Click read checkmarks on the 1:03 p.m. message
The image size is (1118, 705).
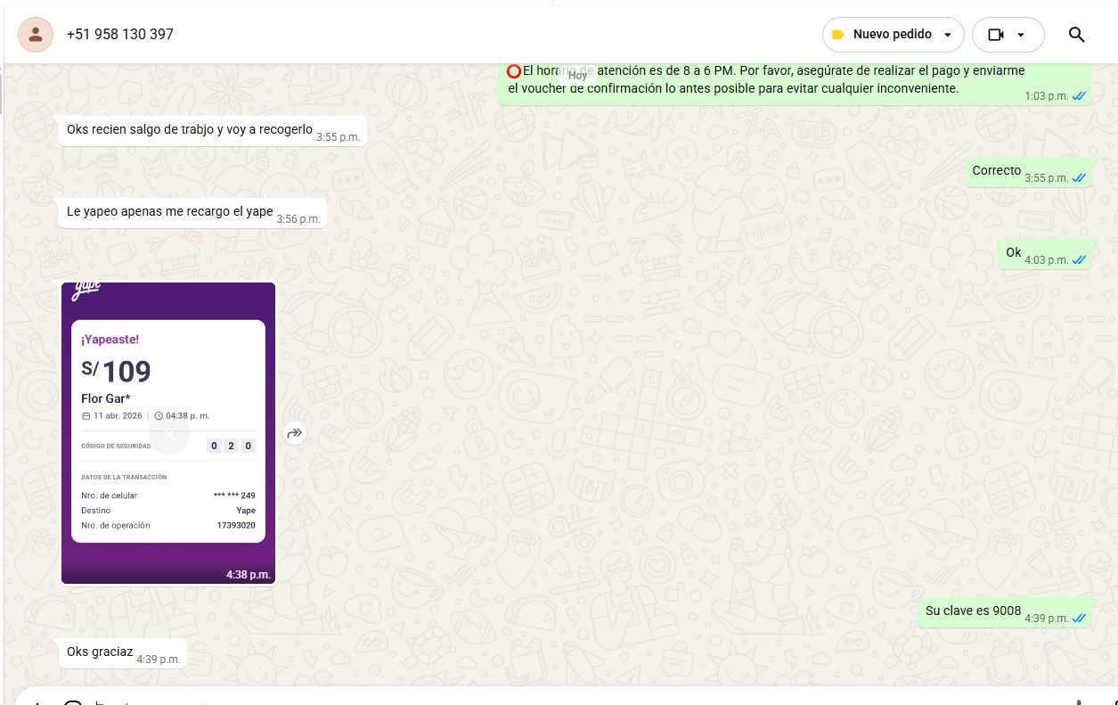pyautogui.click(x=1079, y=96)
